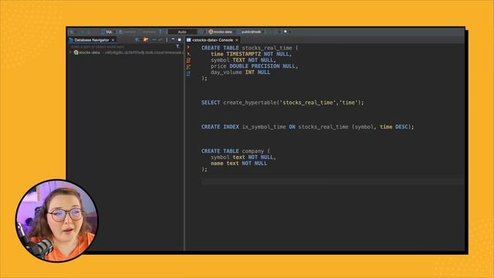Switch to the stocks-data Console tab
The image size is (494, 278).
[212, 40]
